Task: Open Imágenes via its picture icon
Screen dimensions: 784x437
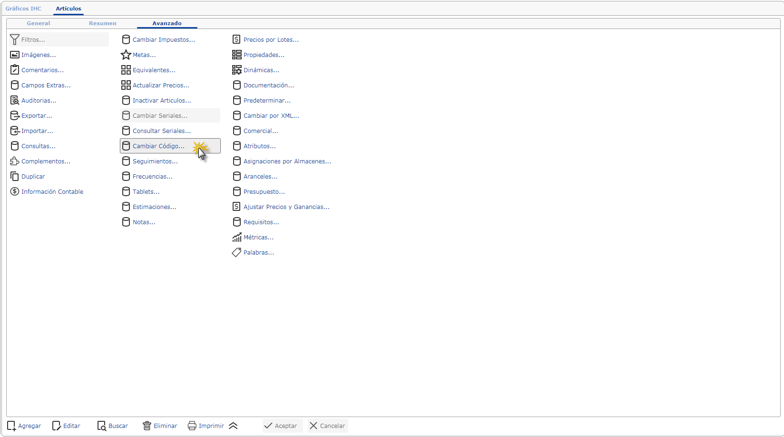Action: (15, 55)
